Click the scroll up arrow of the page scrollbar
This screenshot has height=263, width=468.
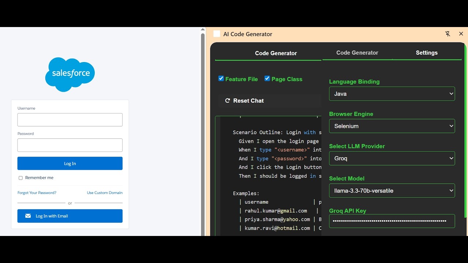pyautogui.click(x=203, y=29)
